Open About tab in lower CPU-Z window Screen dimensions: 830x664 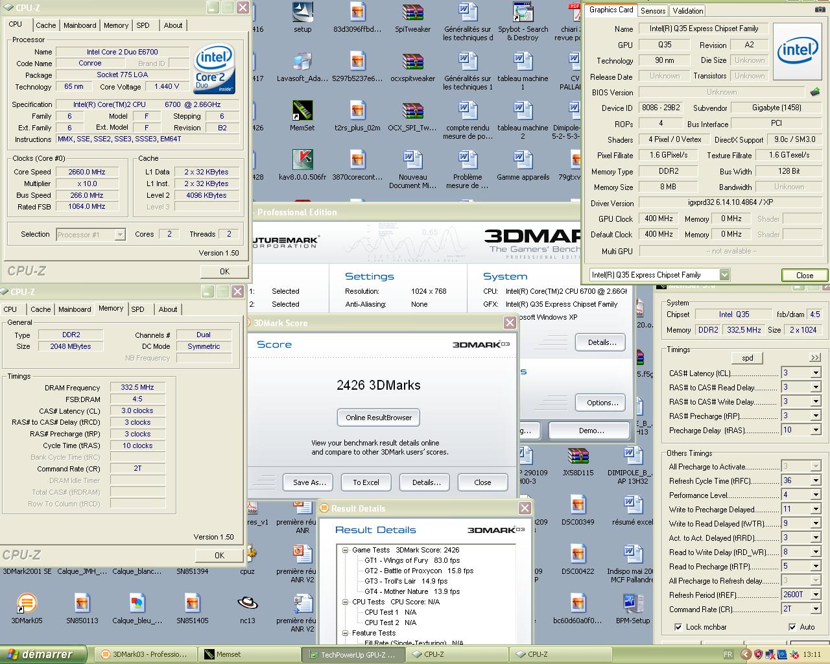click(168, 309)
